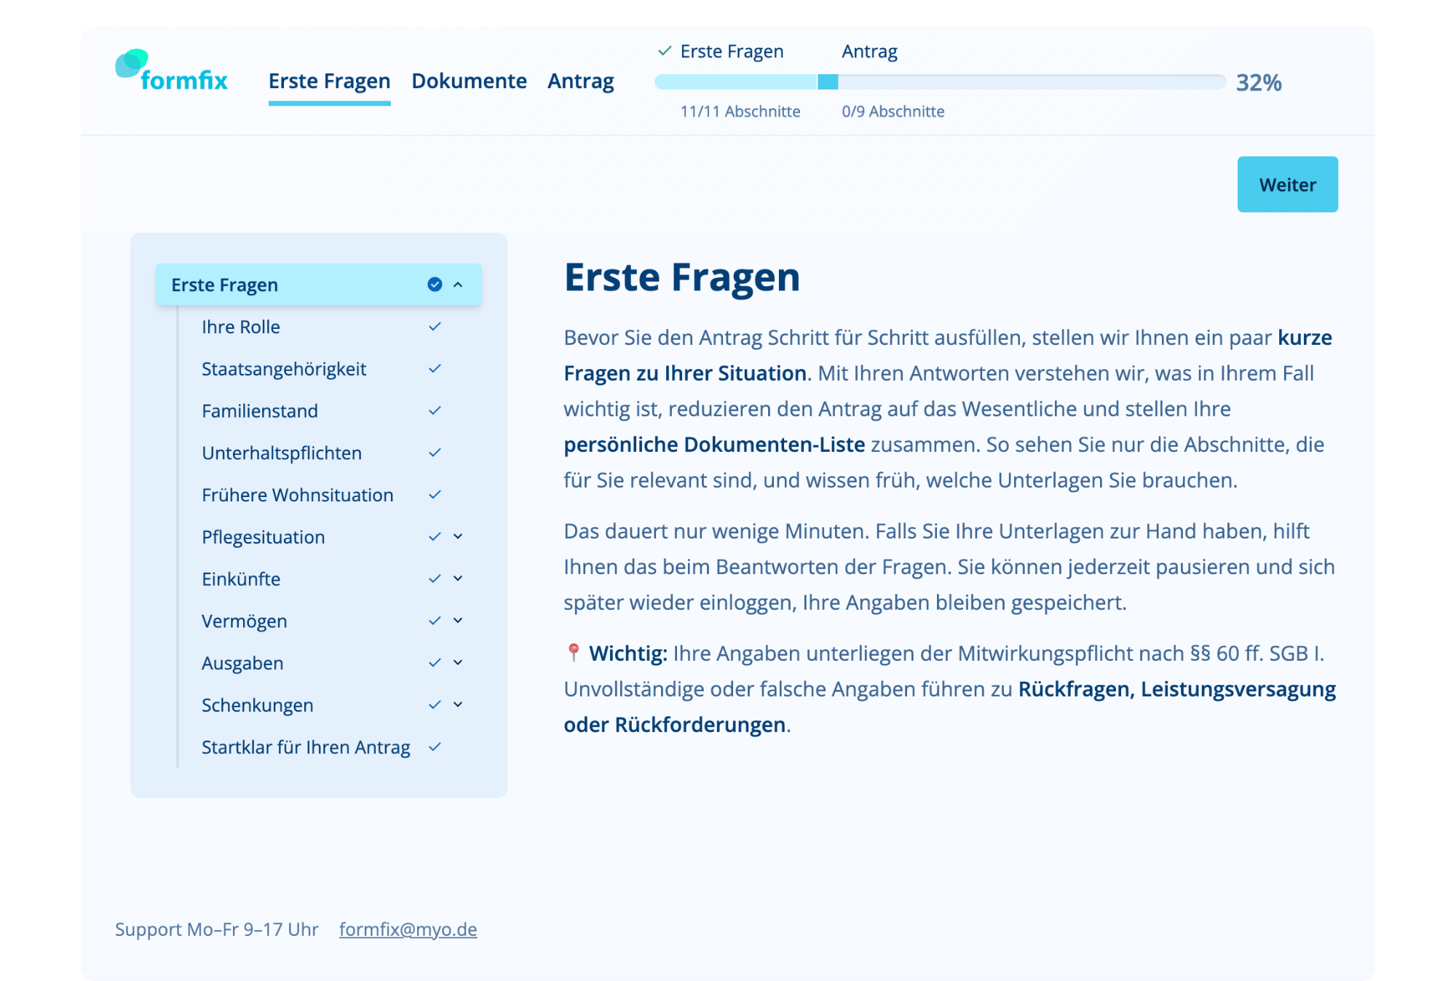Expand the Pflegesituation subsection chevron
This screenshot has height=981, width=1456.
(x=458, y=537)
